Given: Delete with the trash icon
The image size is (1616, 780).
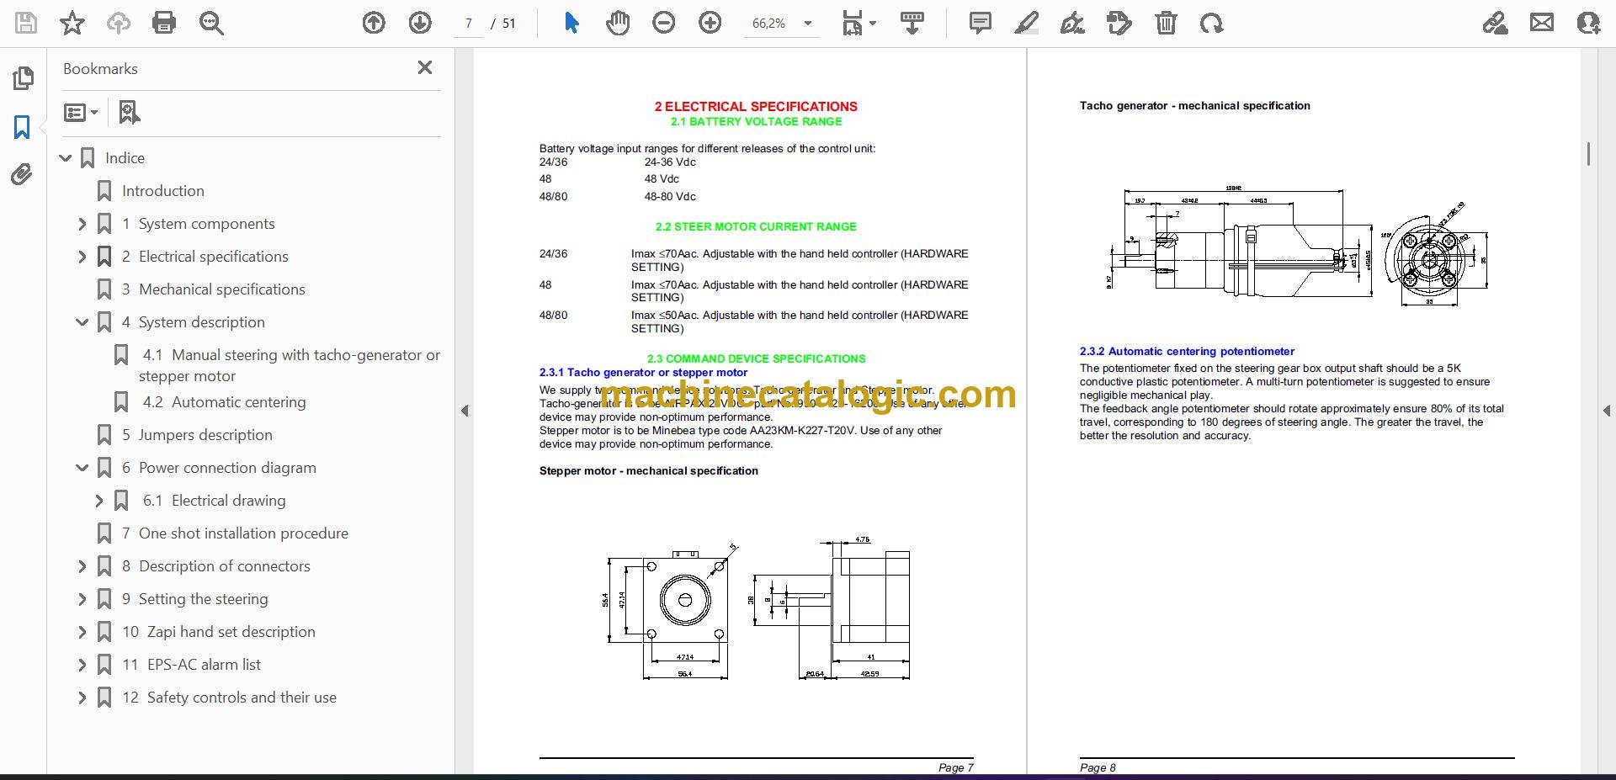Looking at the screenshot, I should tap(1166, 23).
